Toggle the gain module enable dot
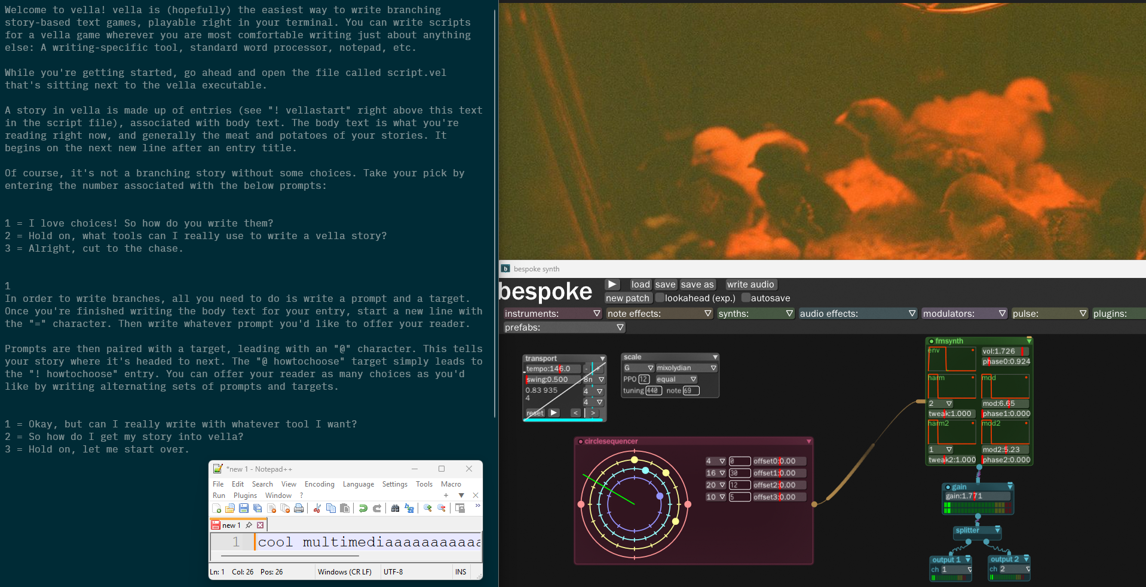The image size is (1146, 587). point(948,487)
